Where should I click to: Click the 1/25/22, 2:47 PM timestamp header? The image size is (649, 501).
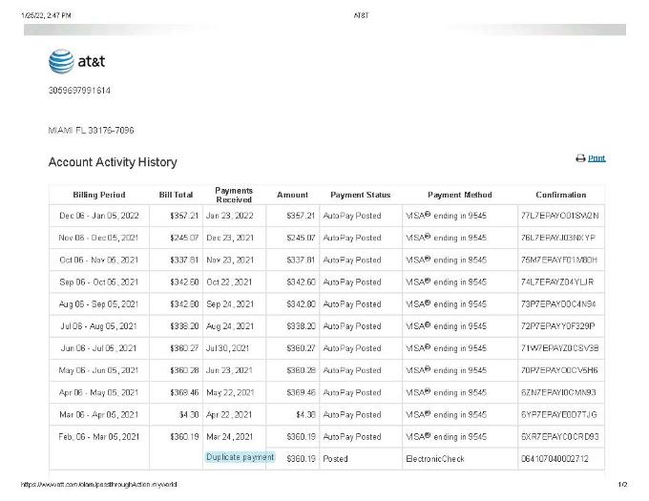[46, 15]
